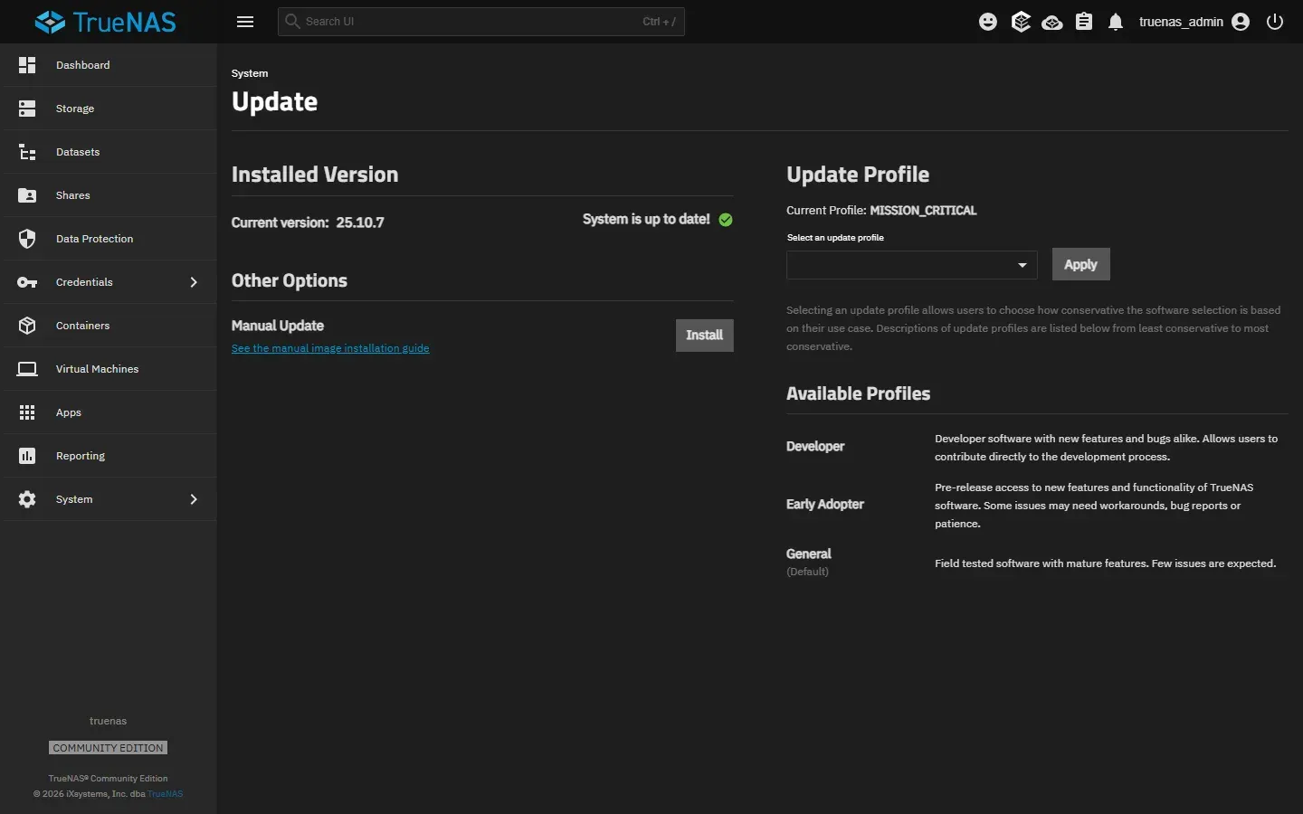Open the manual image installation guide link

pos(330,348)
